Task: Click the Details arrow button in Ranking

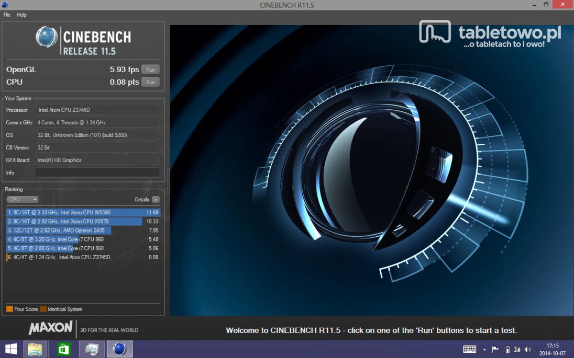Action: pyautogui.click(x=156, y=200)
